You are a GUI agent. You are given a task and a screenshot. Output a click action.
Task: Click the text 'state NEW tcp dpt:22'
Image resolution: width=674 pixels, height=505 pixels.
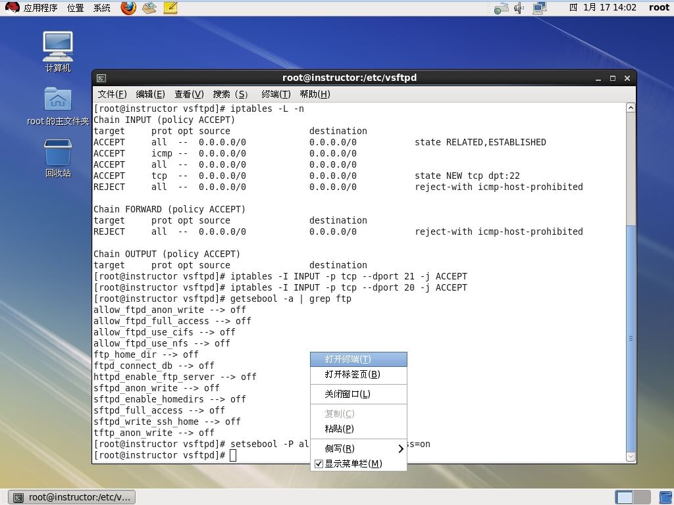467,176
